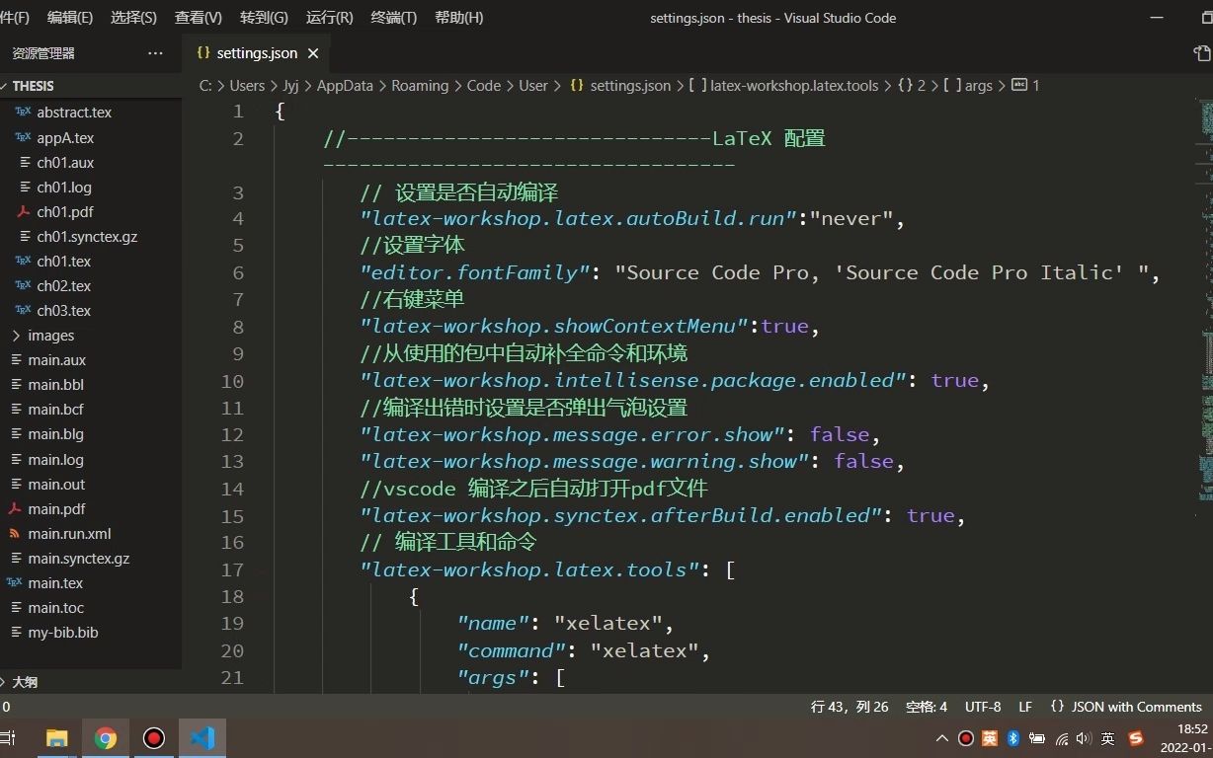1213x758 pixels.
Task: Open main.tex from the Explorer
Action: click(57, 582)
